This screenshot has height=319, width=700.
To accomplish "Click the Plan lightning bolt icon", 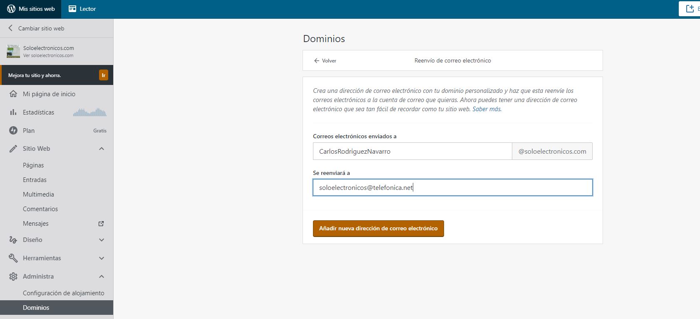I will click(13, 131).
